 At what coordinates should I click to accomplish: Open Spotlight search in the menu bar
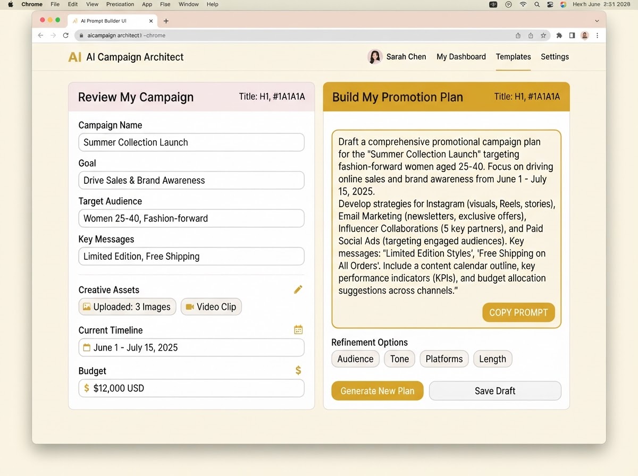point(537,4)
